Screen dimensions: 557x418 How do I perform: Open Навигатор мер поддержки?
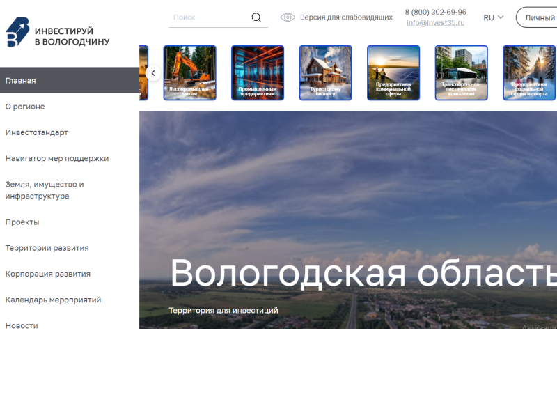(x=57, y=158)
